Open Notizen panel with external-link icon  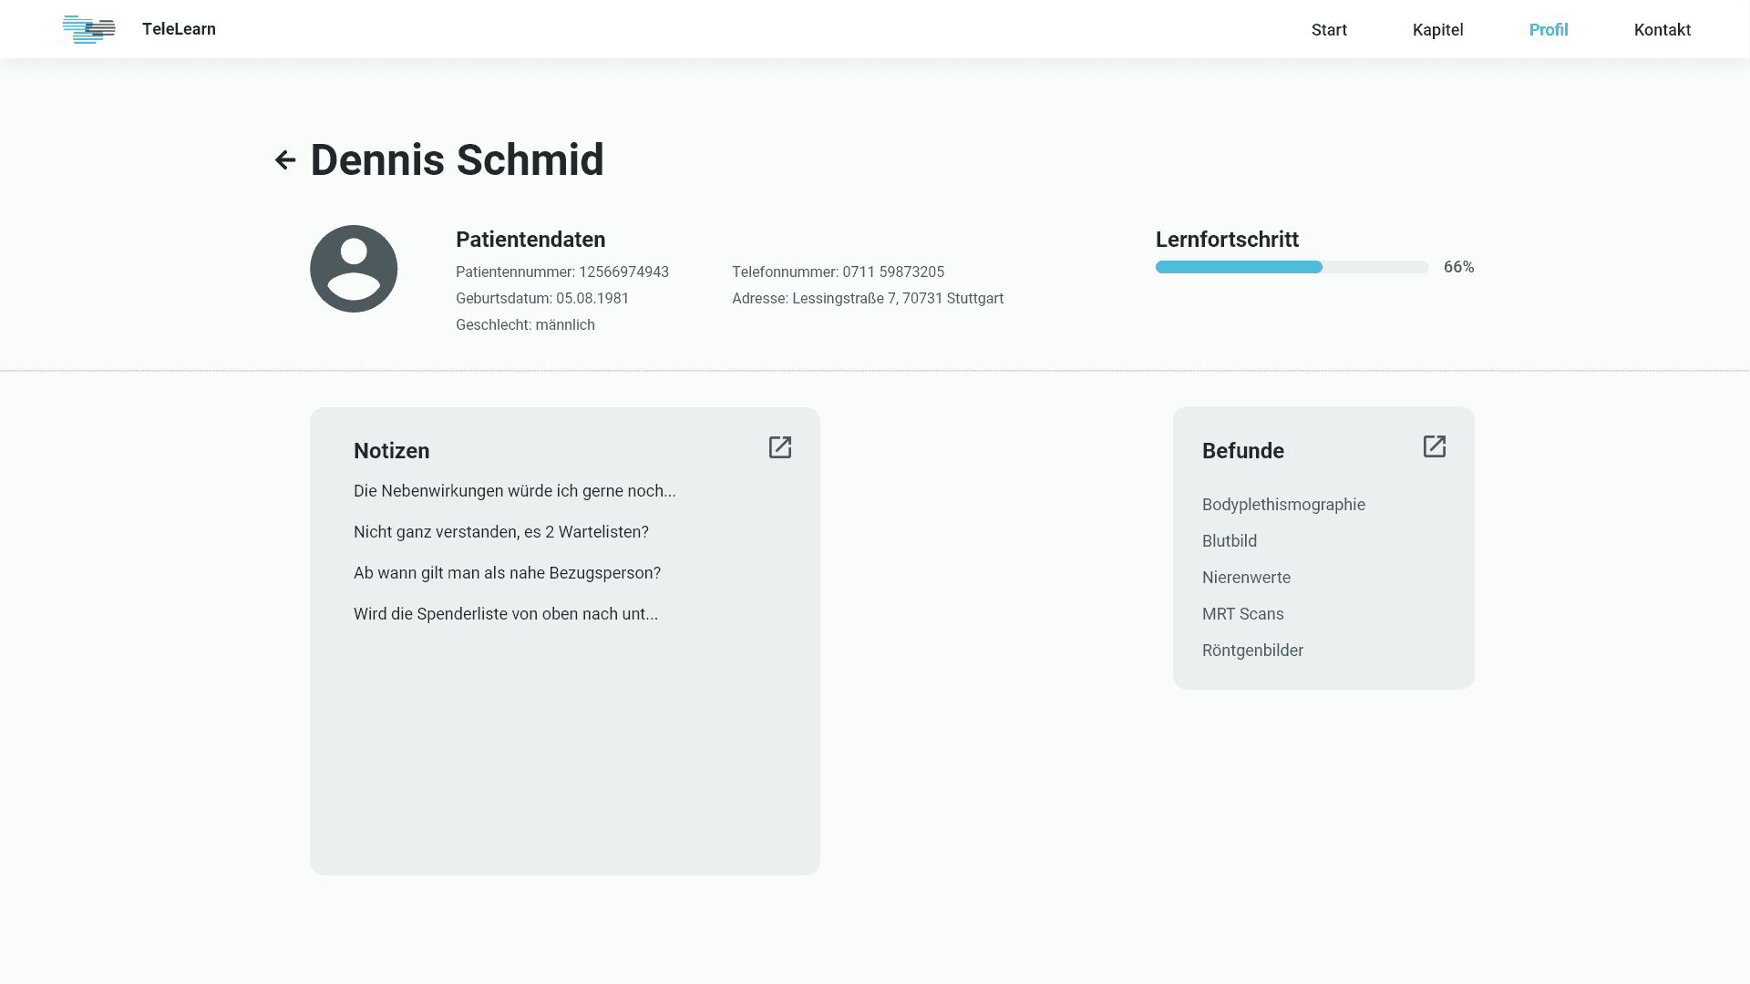pyautogui.click(x=780, y=447)
